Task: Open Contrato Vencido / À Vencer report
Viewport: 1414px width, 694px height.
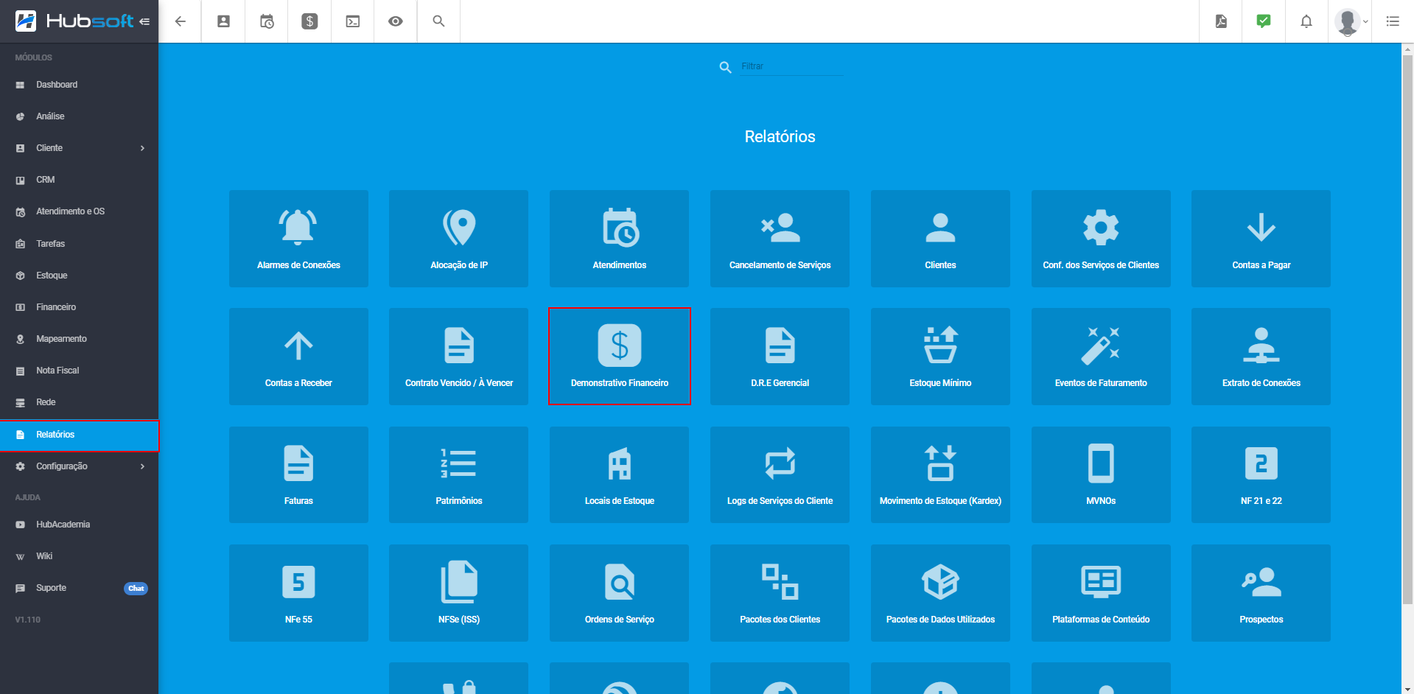Action: 458,357
